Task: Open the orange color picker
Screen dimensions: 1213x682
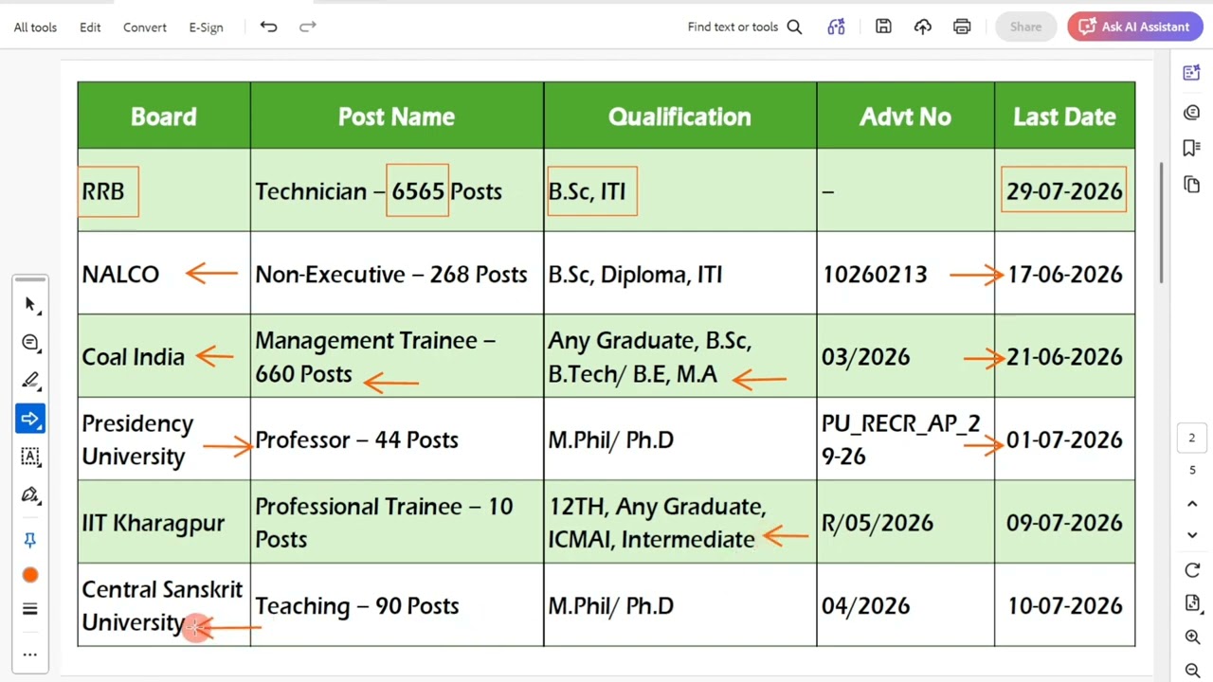Action: pos(30,575)
